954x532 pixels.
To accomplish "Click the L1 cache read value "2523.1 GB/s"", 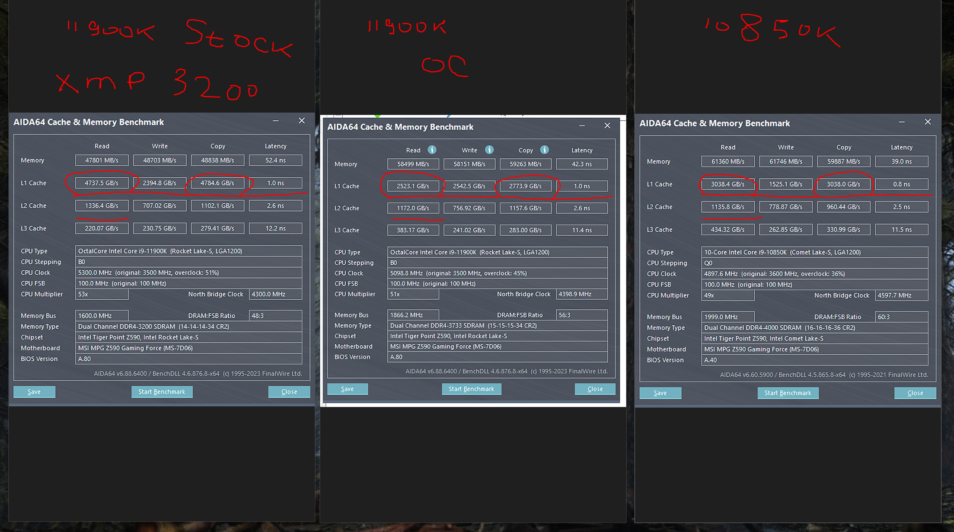I will coord(413,186).
